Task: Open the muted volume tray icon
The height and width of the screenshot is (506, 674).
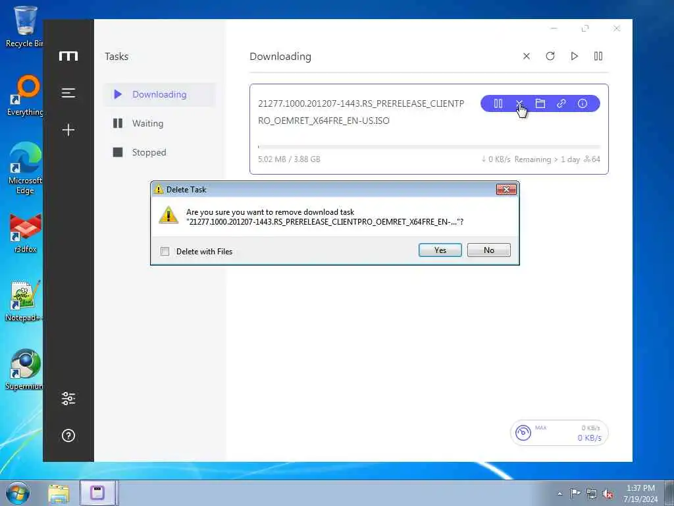Action: pos(608,494)
